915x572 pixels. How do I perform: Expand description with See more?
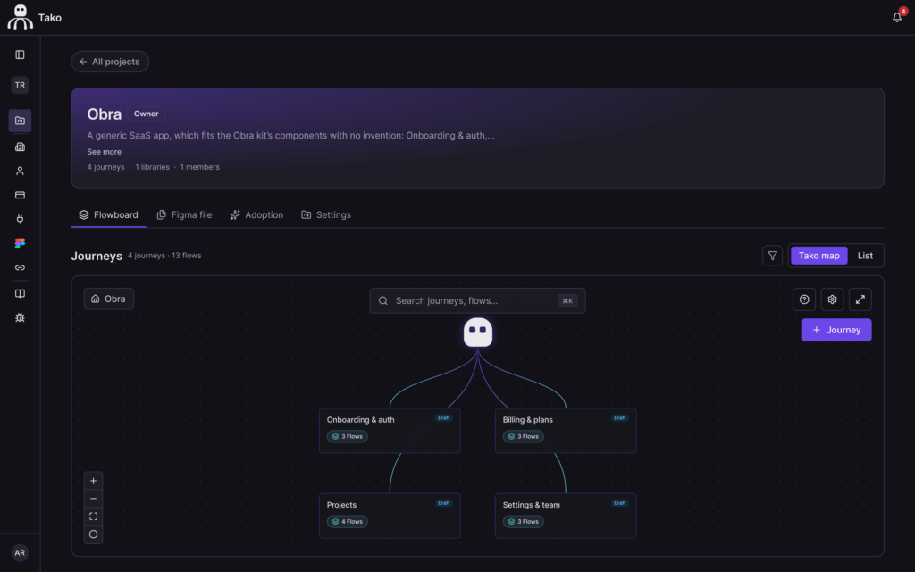[104, 152]
